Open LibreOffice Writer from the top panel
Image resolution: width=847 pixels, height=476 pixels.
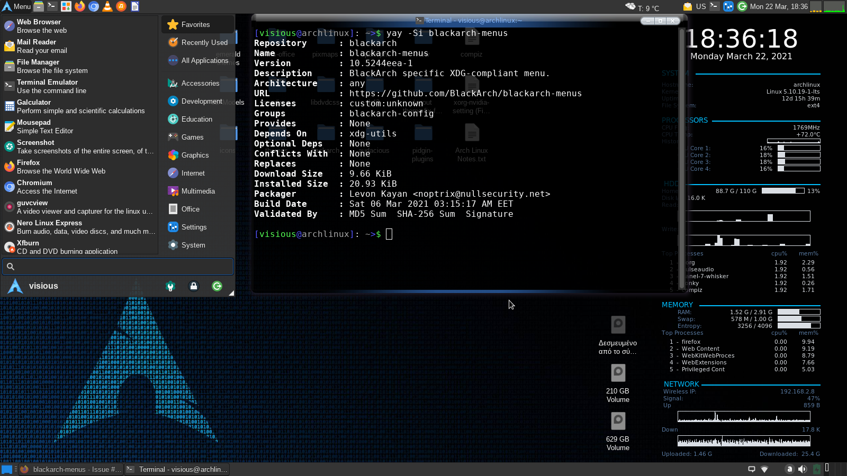(x=134, y=6)
